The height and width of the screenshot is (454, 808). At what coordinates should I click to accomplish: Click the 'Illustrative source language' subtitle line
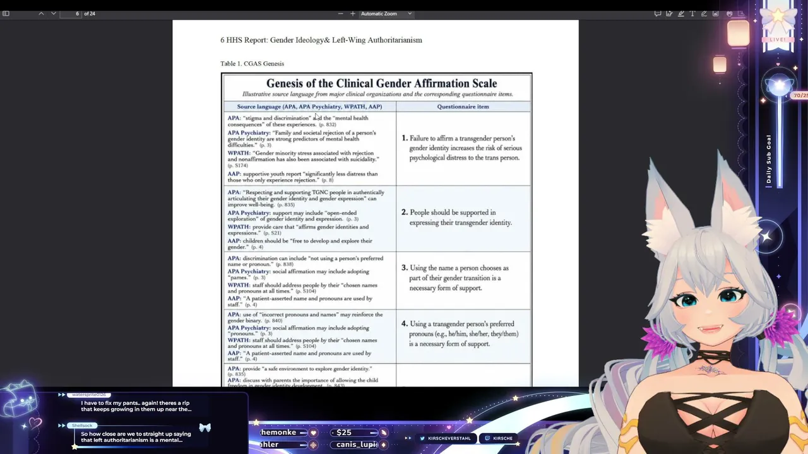pyautogui.click(x=377, y=95)
